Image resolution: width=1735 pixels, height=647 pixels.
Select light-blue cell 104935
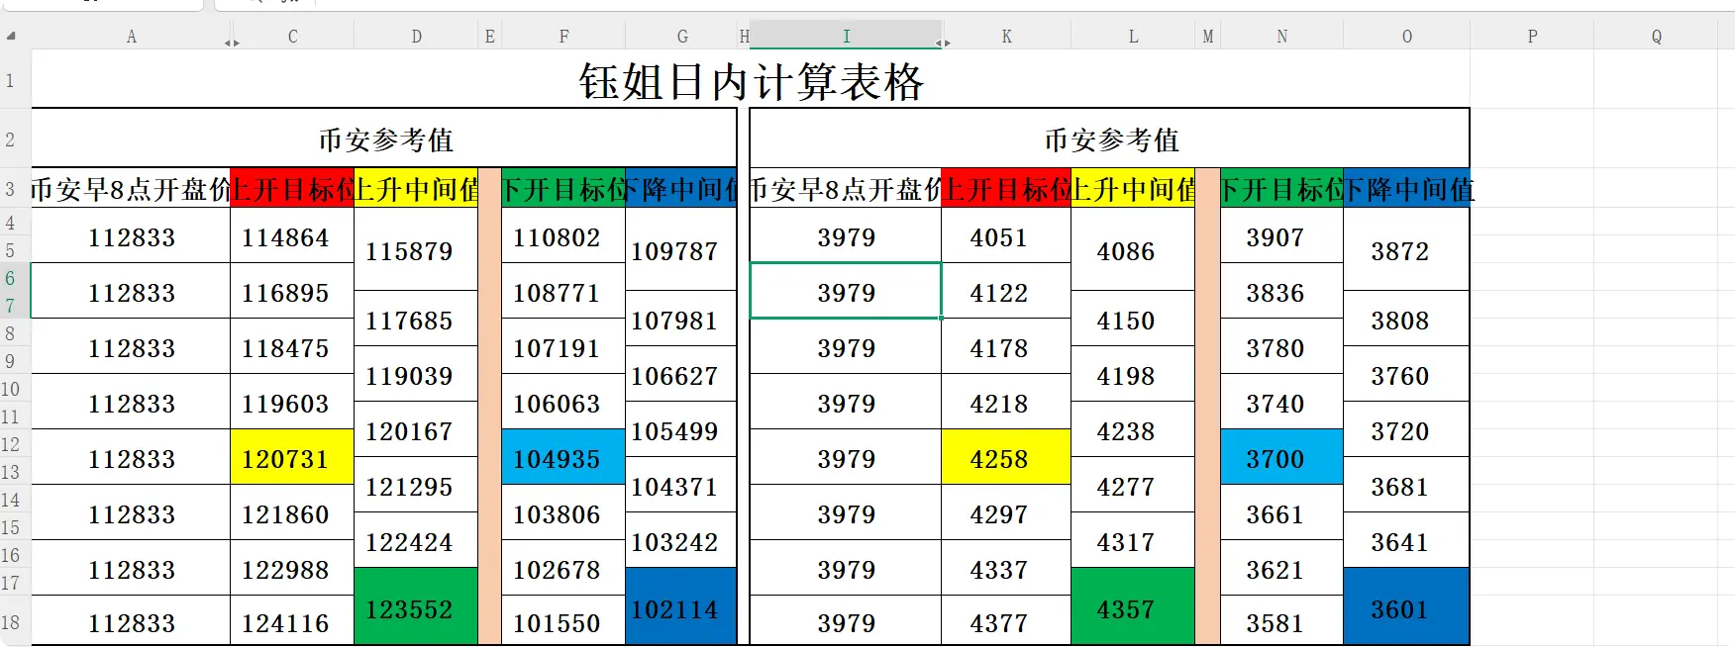[x=563, y=457]
